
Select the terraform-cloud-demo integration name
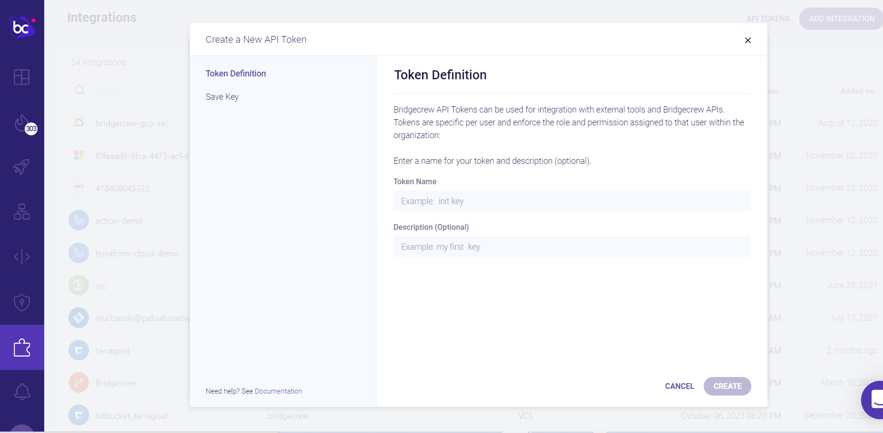point(137,254)
